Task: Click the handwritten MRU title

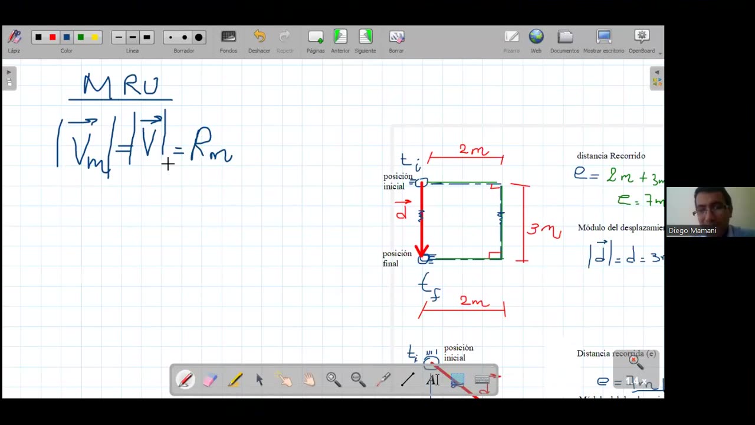Action: (121, 86)
